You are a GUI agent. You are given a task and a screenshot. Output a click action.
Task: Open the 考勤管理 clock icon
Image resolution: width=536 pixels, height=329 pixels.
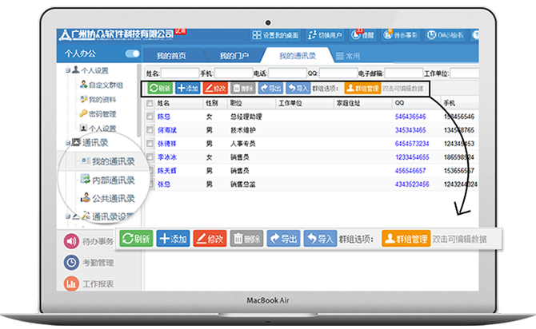click(x=71, y=262)
